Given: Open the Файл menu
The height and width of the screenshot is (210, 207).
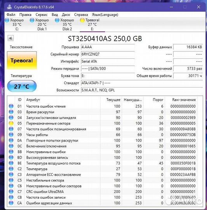Looking at the screenshot, I should coord(11,15).
